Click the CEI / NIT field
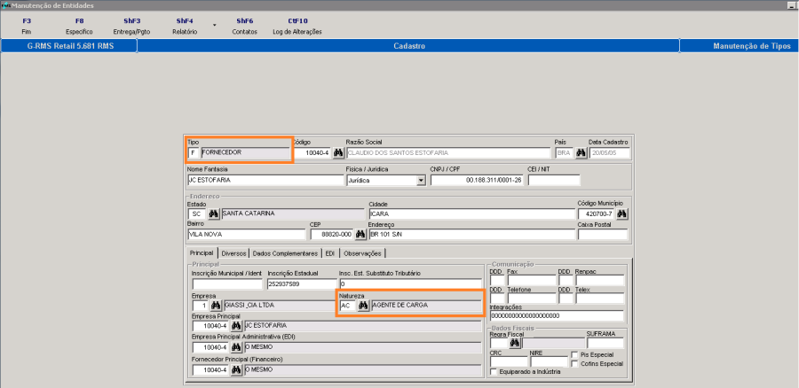This screenshot has width=799, height=388. click(554, 180)
